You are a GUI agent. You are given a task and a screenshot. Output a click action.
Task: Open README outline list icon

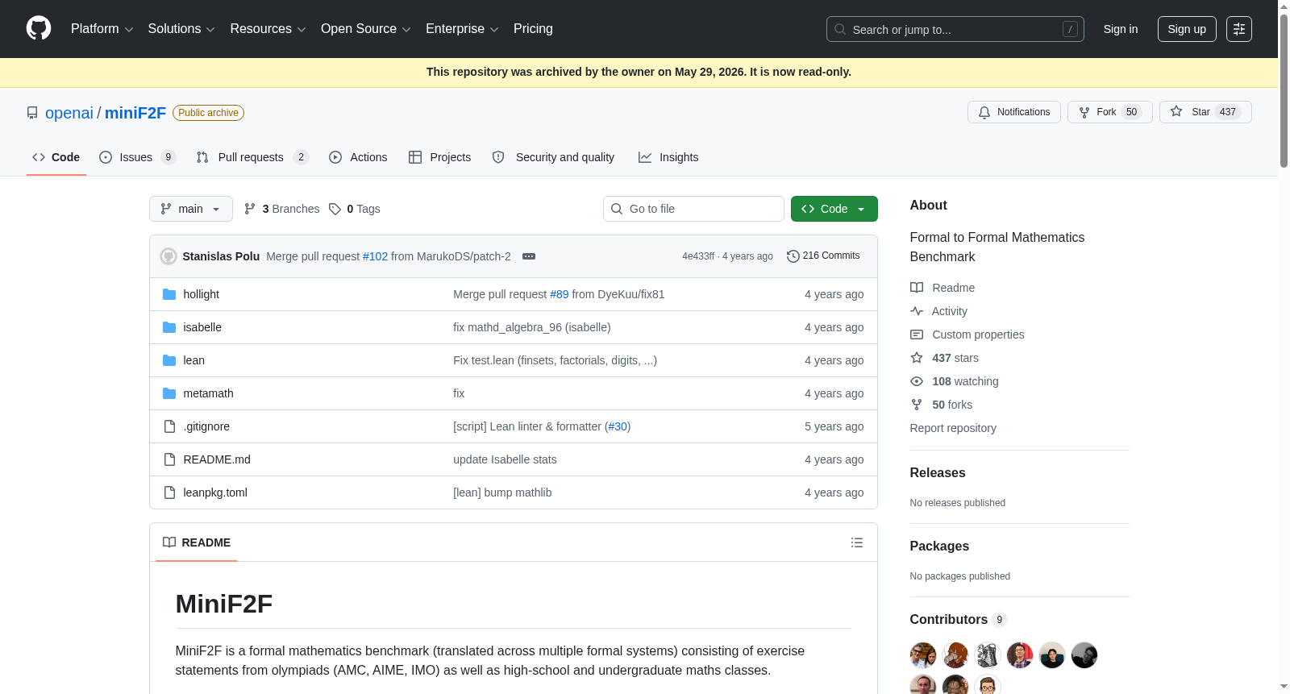point(857,542)
